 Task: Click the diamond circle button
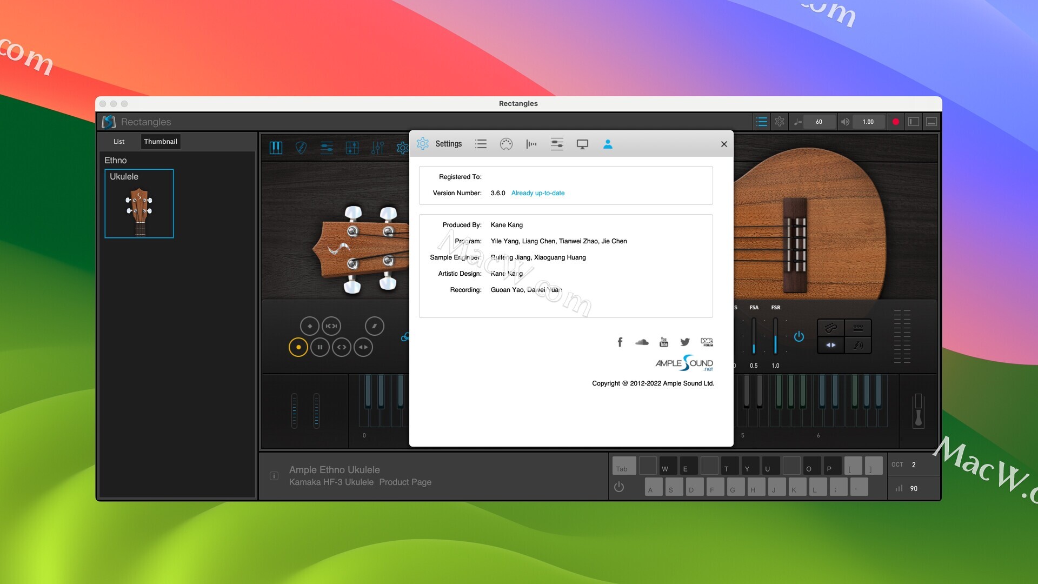[x=310, y=326]
